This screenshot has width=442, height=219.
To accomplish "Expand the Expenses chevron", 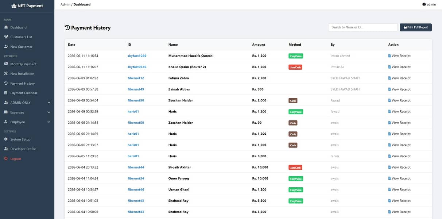I will (x=49, y=112).
